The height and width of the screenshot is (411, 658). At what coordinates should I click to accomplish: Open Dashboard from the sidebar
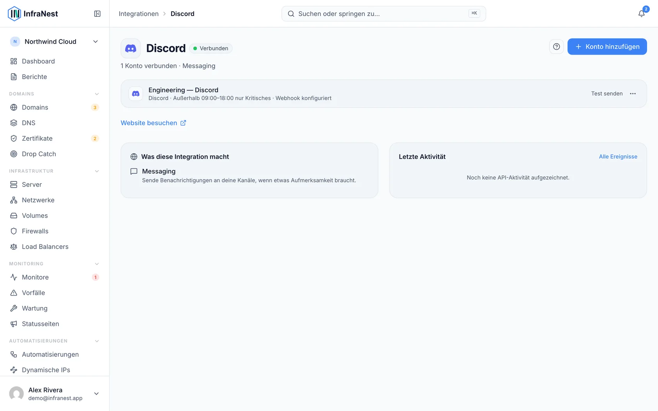pyautogui.click(x=55, y=61)
